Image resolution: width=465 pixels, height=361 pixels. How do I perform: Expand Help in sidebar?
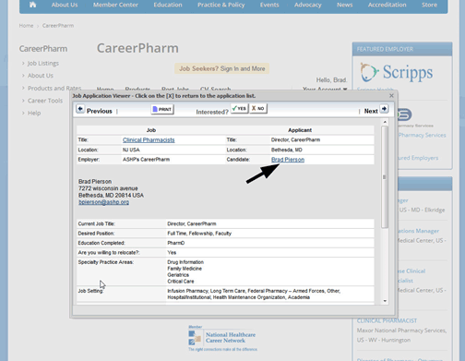pos(34,113)
